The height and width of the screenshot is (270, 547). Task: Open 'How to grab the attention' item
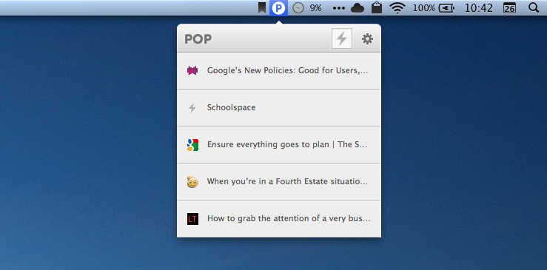tap(279, 219)
